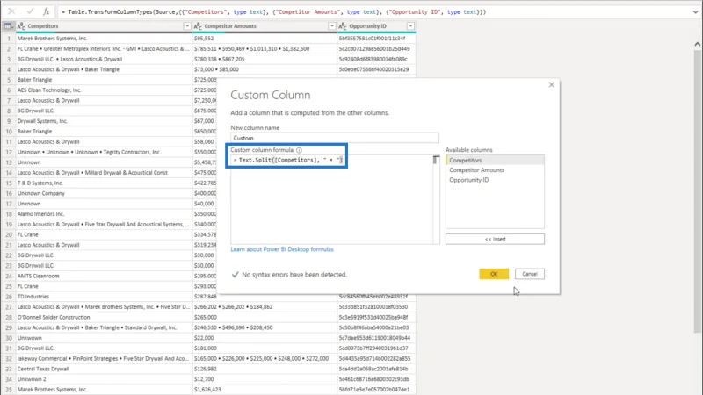Click the Opportunity ID data type icon
Viewport: 703px width, 395px height.
(343, 26)
